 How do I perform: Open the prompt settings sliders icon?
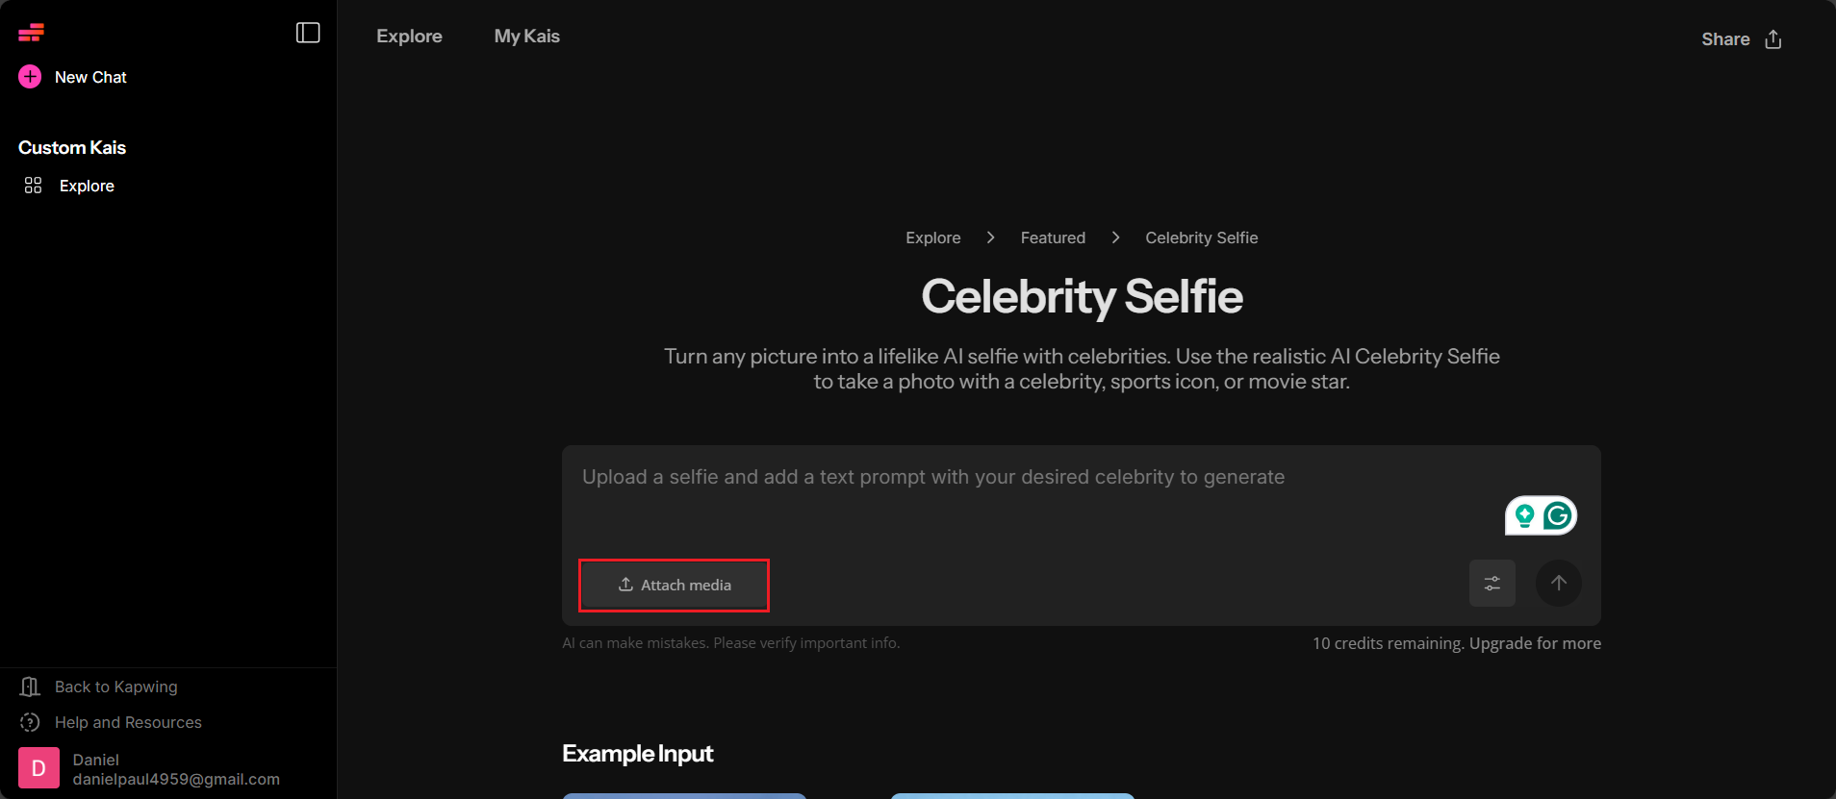[1492, 584]
